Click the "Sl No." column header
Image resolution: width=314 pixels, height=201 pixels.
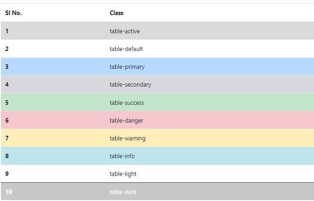click(14, 13)
